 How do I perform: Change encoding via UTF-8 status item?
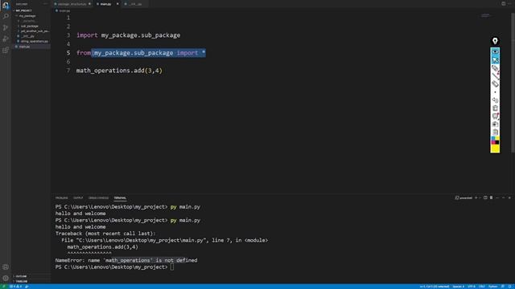(472, 287)
